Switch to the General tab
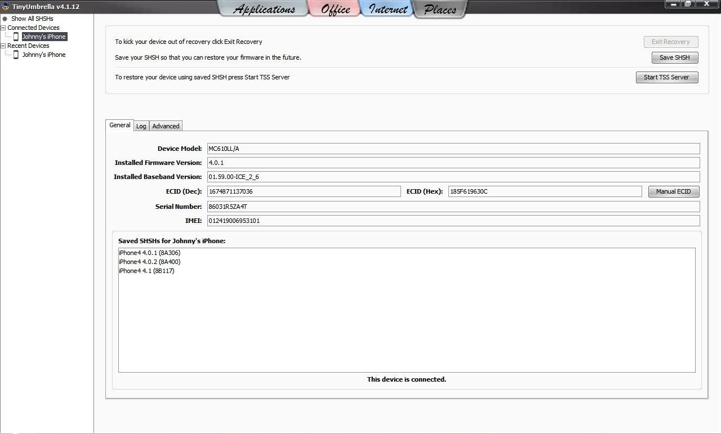 (x=119, y=125)
